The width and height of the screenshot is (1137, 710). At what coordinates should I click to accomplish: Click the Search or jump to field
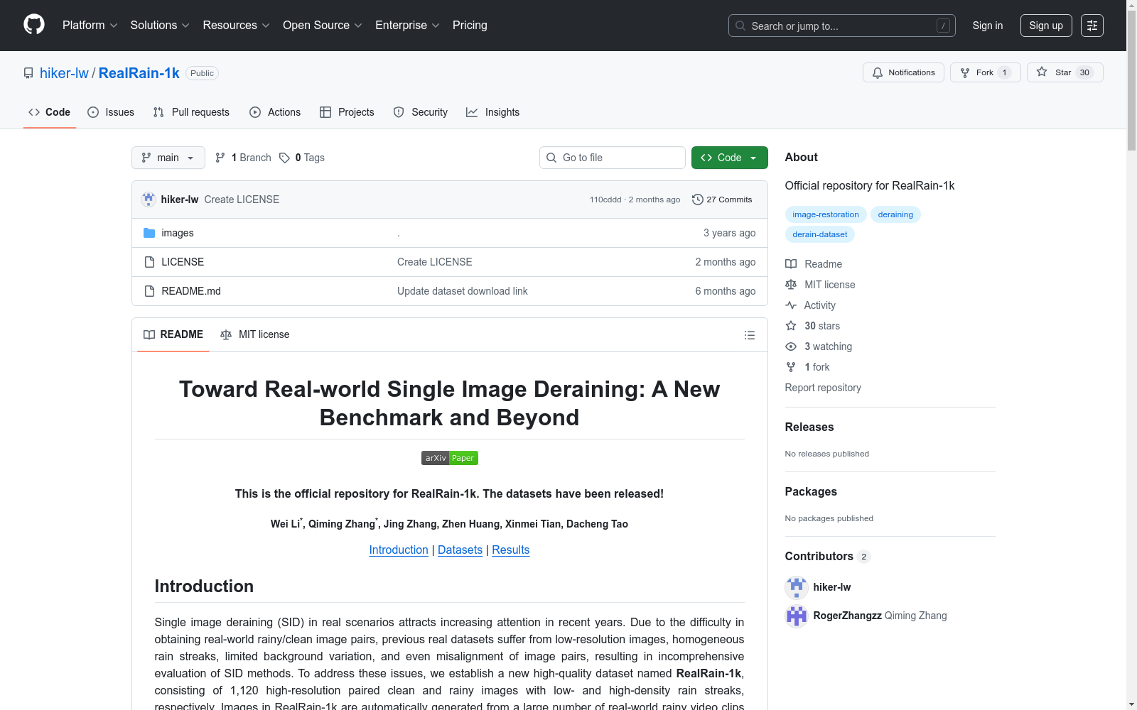pos(842,26)
